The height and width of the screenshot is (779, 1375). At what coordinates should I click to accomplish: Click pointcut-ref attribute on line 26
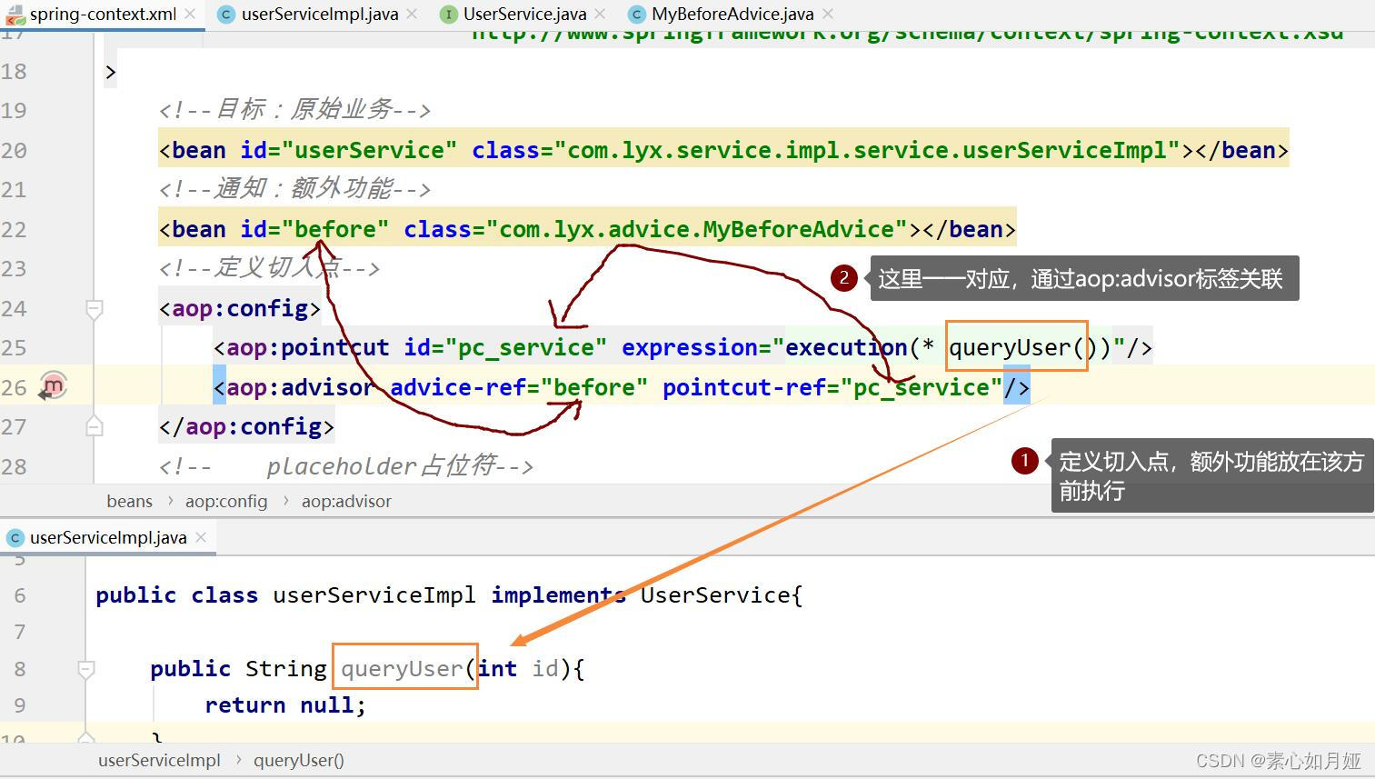pos(743,387)
